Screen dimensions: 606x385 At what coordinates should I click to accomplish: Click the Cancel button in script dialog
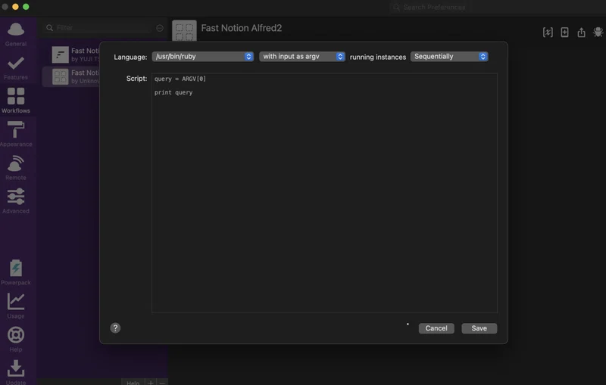click(x=436, y=328)
